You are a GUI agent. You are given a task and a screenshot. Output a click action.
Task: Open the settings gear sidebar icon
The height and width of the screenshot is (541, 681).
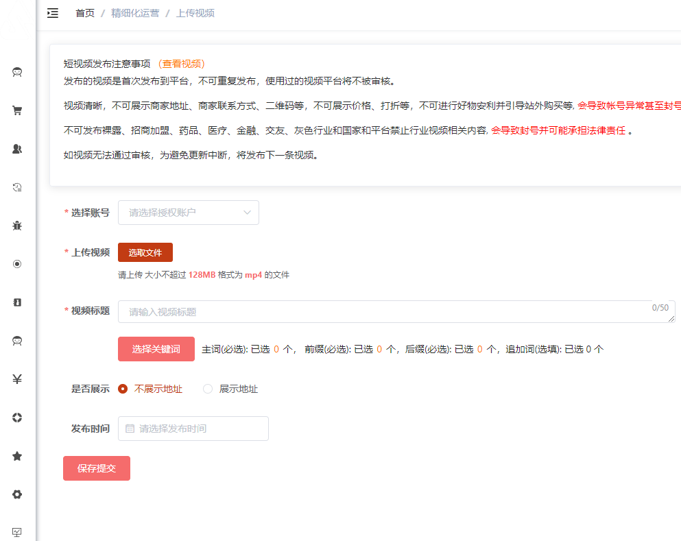(18, 494)
